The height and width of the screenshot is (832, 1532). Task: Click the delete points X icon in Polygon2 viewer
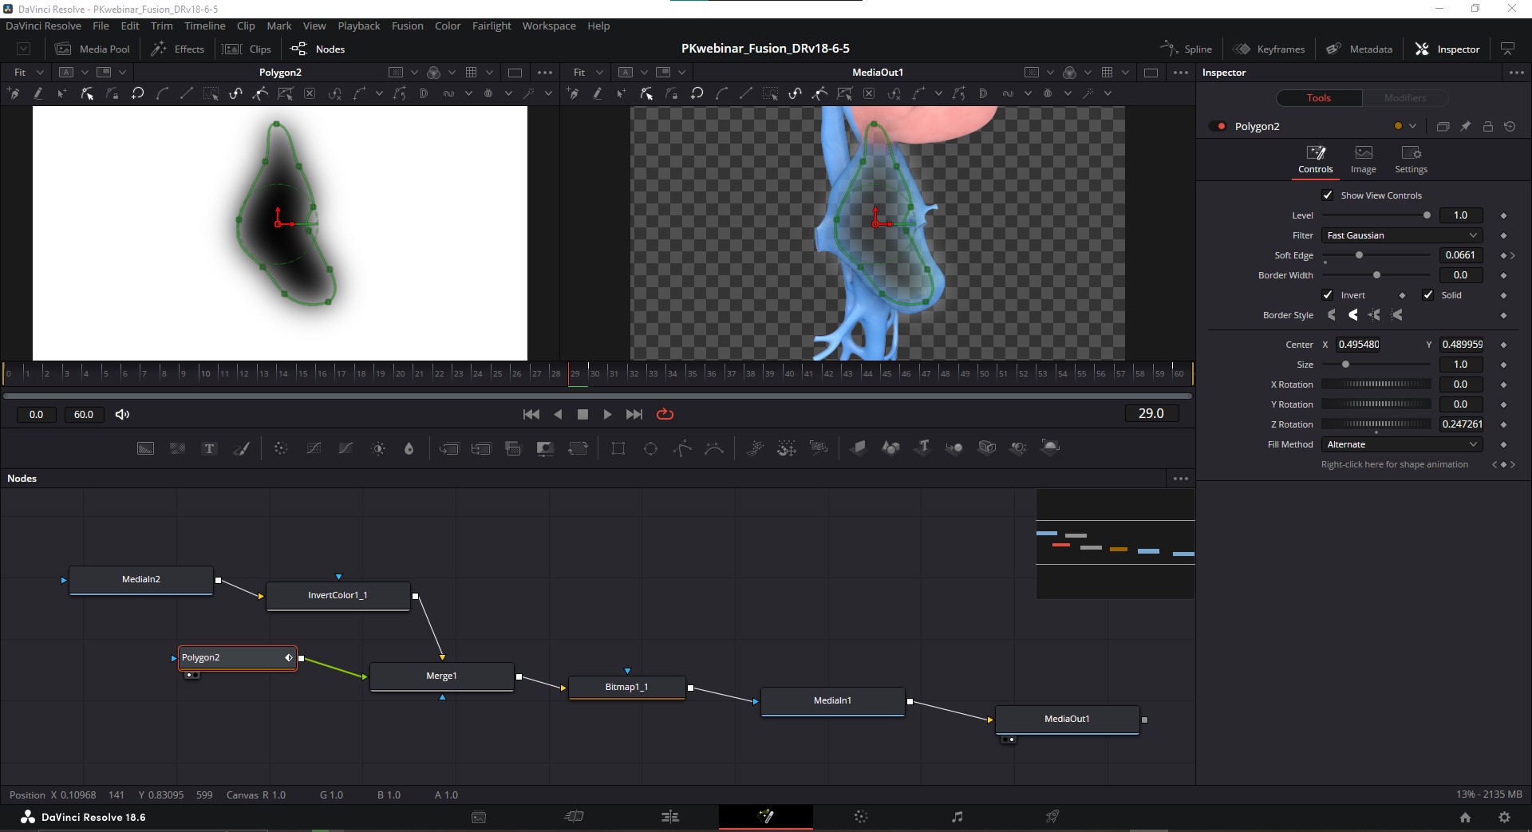click(310, 93)
